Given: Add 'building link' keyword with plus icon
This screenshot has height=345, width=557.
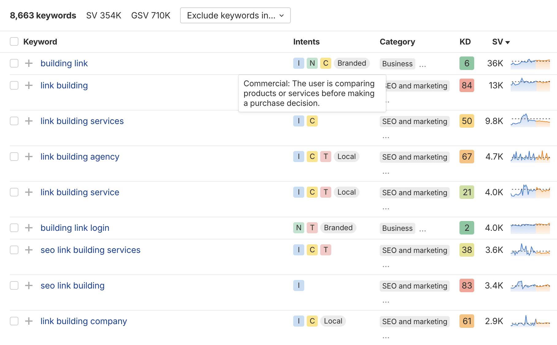Looking at the screenshot, I should [x=29, y=63].
